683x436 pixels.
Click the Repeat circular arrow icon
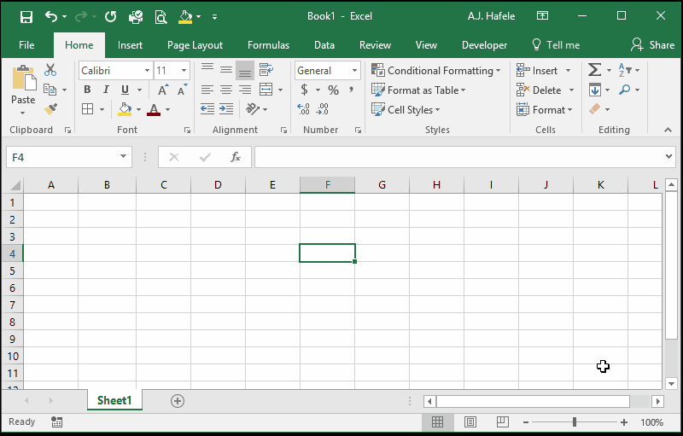pos(111,16)
